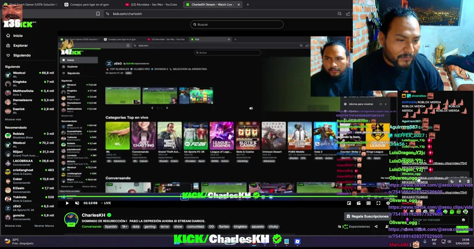The width and height of the screenshot is (474, 249).
Task: Open therealescro channel in sidebar
Action: click(29, 102)
